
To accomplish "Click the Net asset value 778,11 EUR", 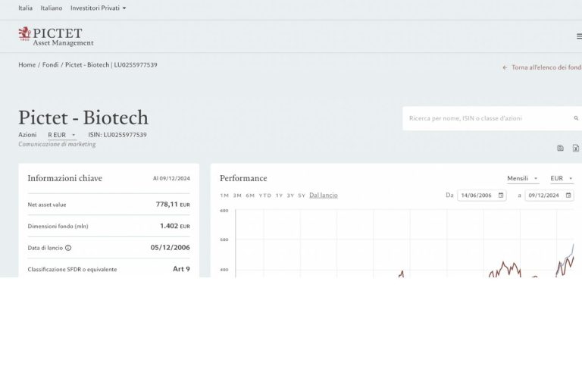I will pyautogui.click(x=173, y=204).
